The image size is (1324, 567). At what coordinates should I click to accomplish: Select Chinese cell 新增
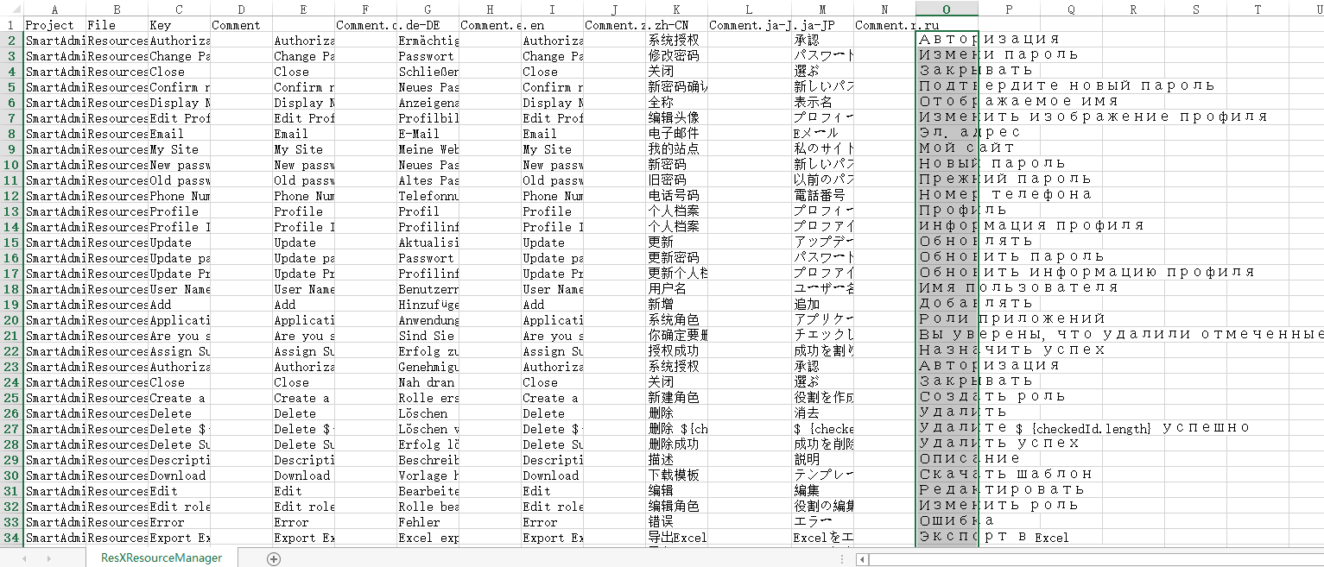click(x=676, y=305)
